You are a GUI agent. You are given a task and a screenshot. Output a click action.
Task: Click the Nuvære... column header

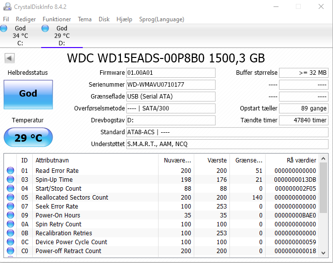pyautogui.click(x=176, y=160)
